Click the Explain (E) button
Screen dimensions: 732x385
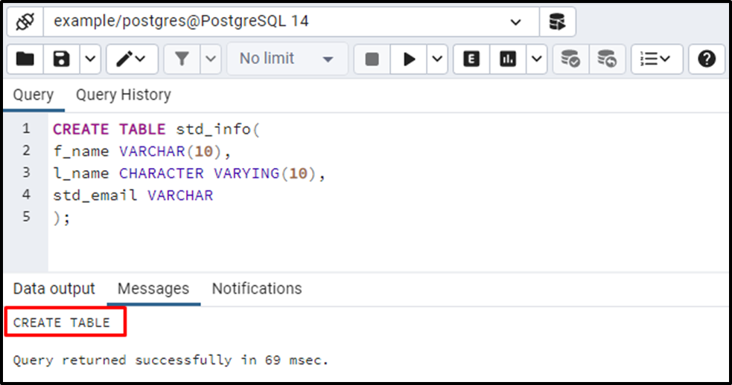(471, 59)
